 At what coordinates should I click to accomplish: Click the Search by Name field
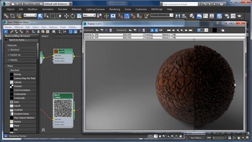click(23, 40)
